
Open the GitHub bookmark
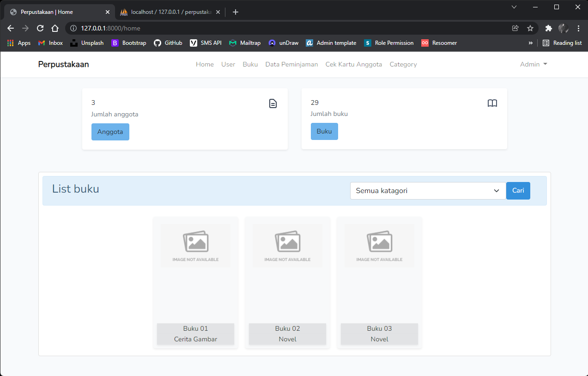coord(168,43)
